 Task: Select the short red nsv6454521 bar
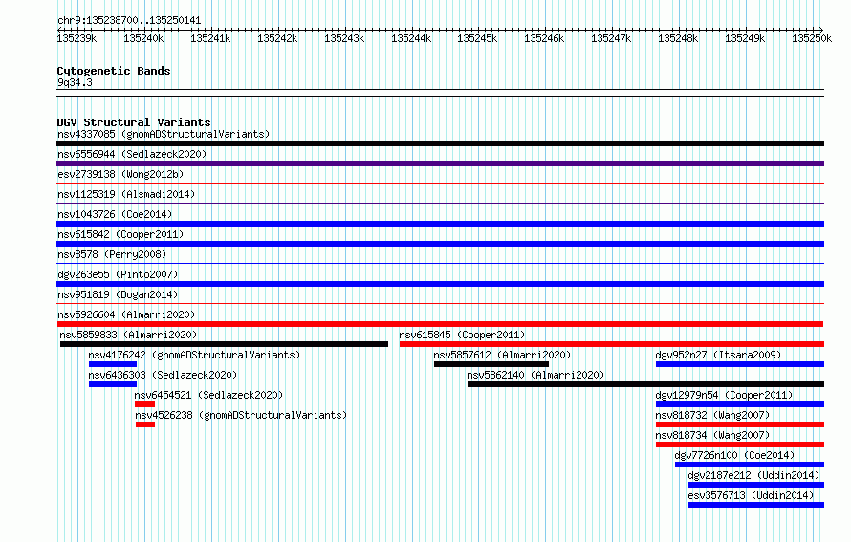145,404
